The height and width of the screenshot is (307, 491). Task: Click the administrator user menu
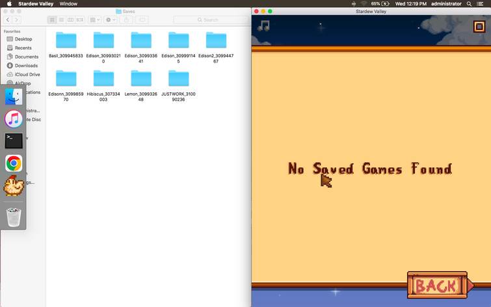tap(446, 4)
